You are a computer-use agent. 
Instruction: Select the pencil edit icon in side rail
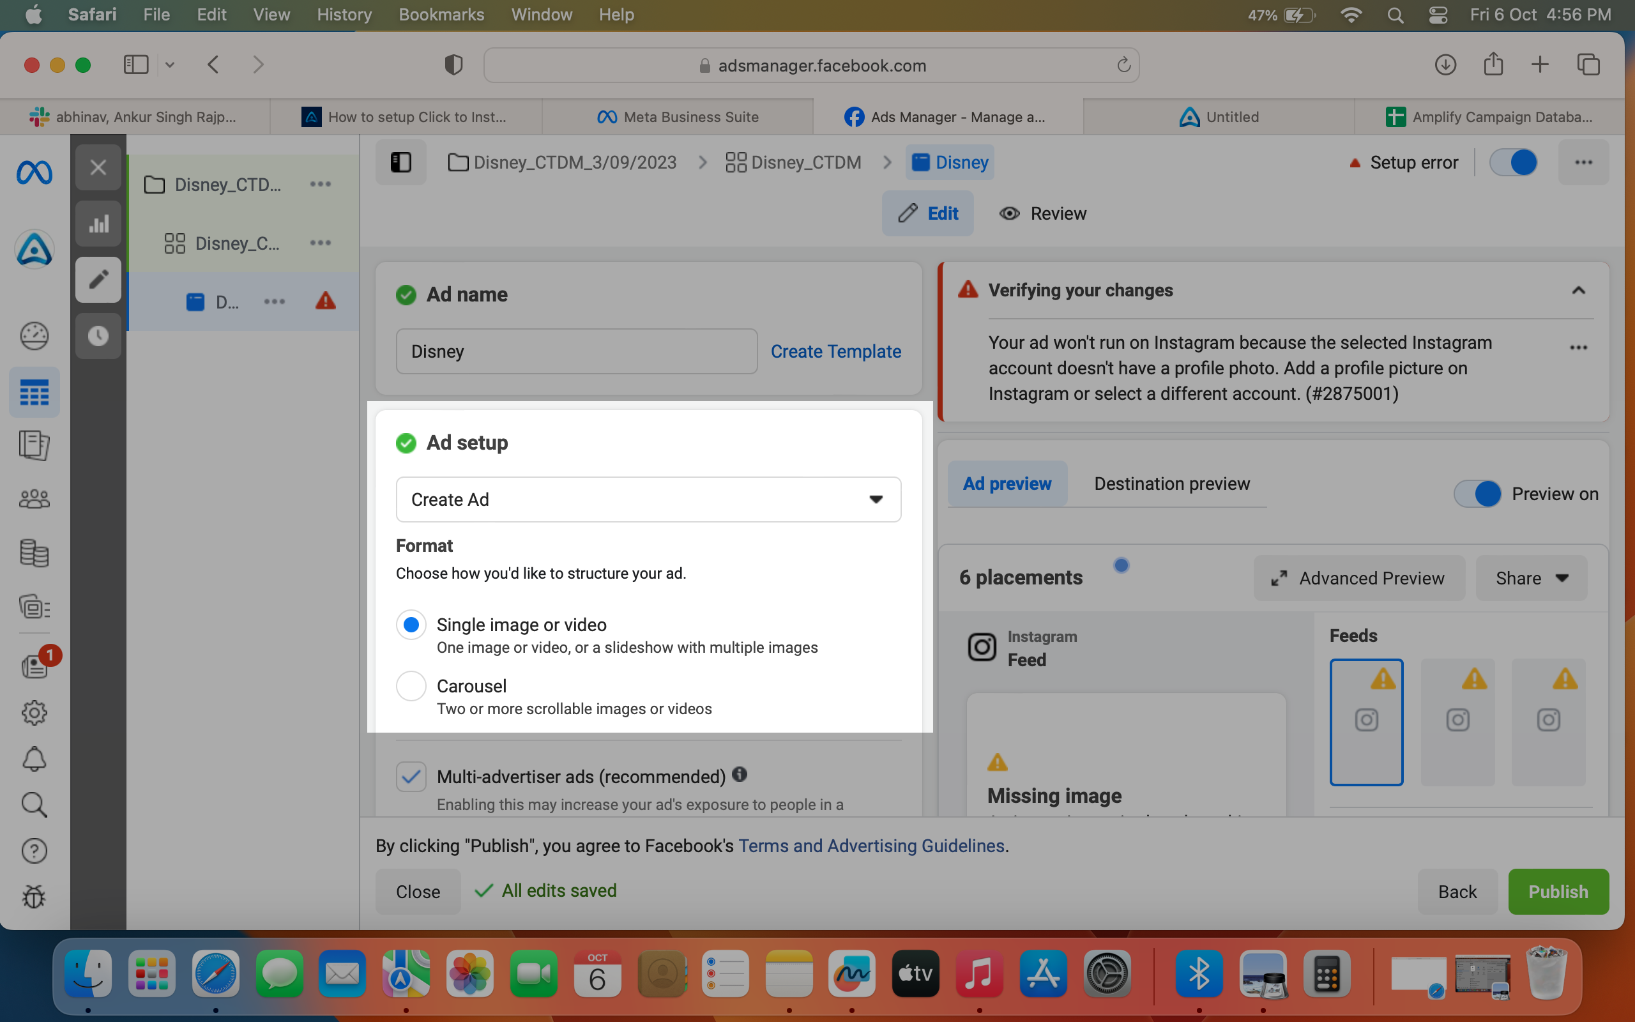click(x=98, y=279)
